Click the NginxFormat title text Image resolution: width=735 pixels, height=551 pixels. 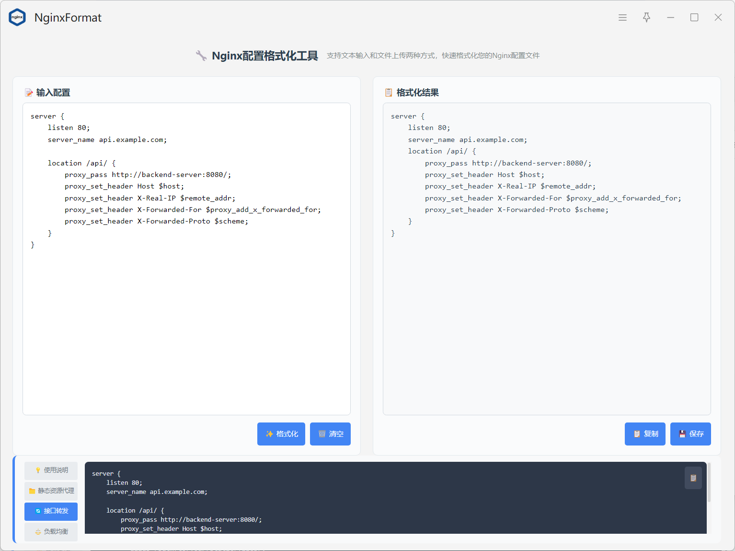[68, 18]
